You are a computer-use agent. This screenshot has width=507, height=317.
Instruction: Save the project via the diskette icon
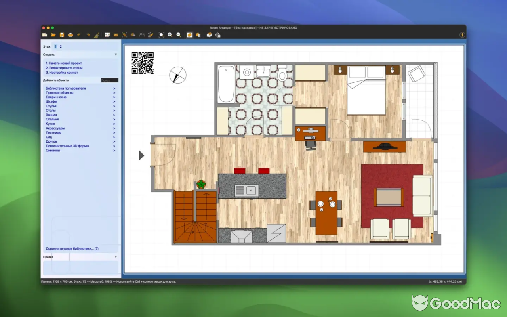(x=62, y=35)
